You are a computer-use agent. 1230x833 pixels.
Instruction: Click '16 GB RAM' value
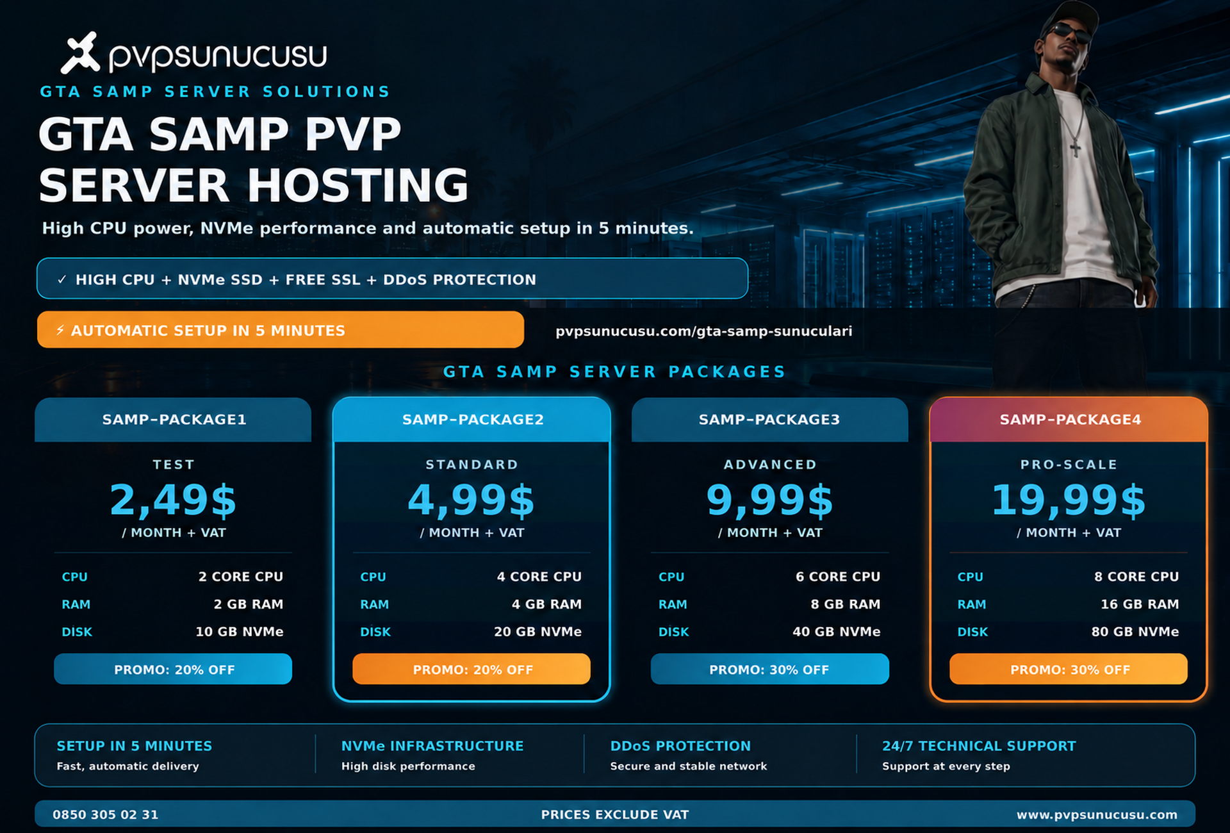(1139, 604)
